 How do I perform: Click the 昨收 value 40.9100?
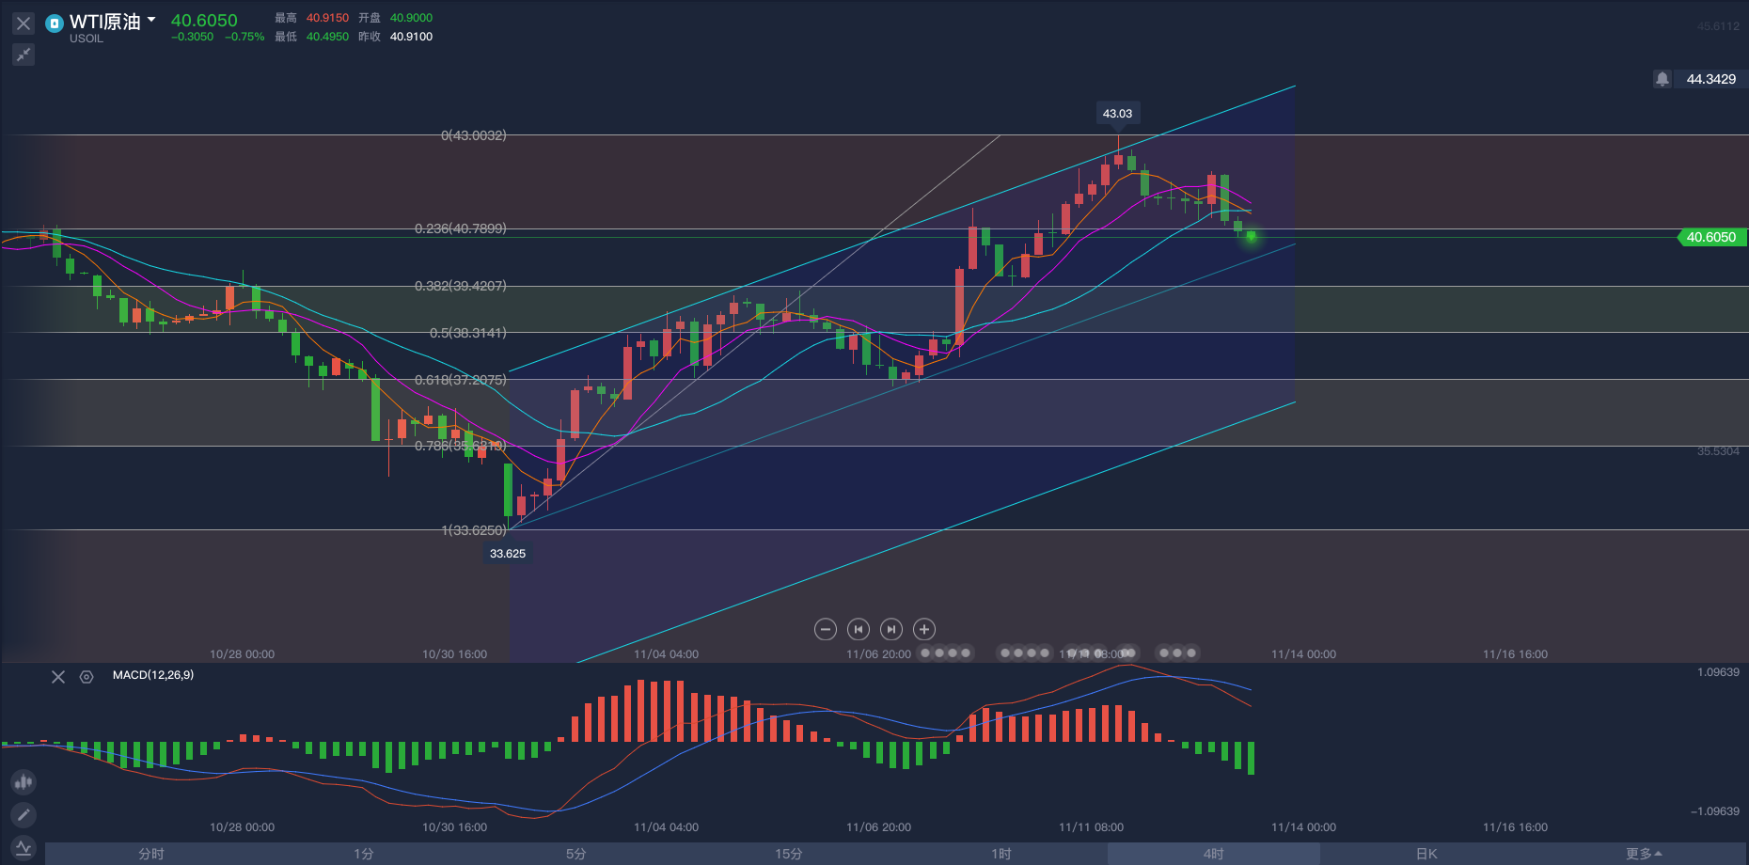pos(412,37)
